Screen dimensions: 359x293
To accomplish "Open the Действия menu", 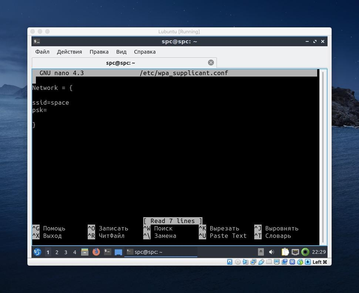I will pos(69,52).
